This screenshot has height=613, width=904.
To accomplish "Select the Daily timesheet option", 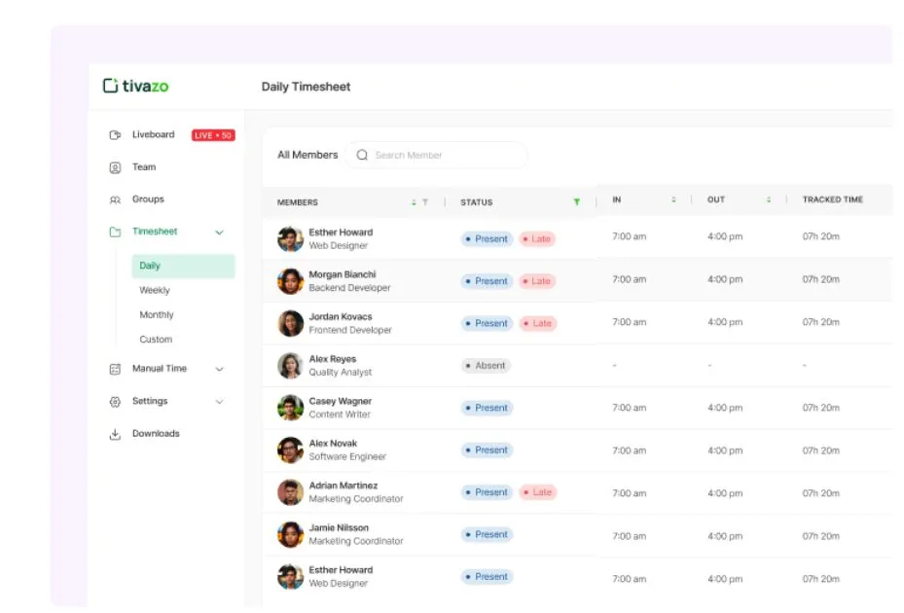I will [x=151, y=265].
